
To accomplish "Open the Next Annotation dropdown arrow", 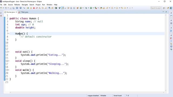I will [115, 8].
